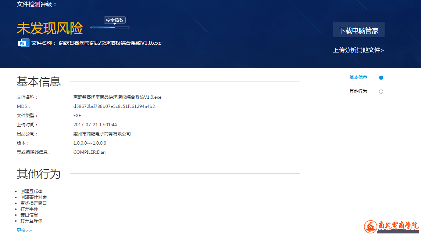Image resolution: width=421 pixels, height=236 pixels.
Task: Click the 窗口信息 behavior item
Action: (x=29, y=215)
